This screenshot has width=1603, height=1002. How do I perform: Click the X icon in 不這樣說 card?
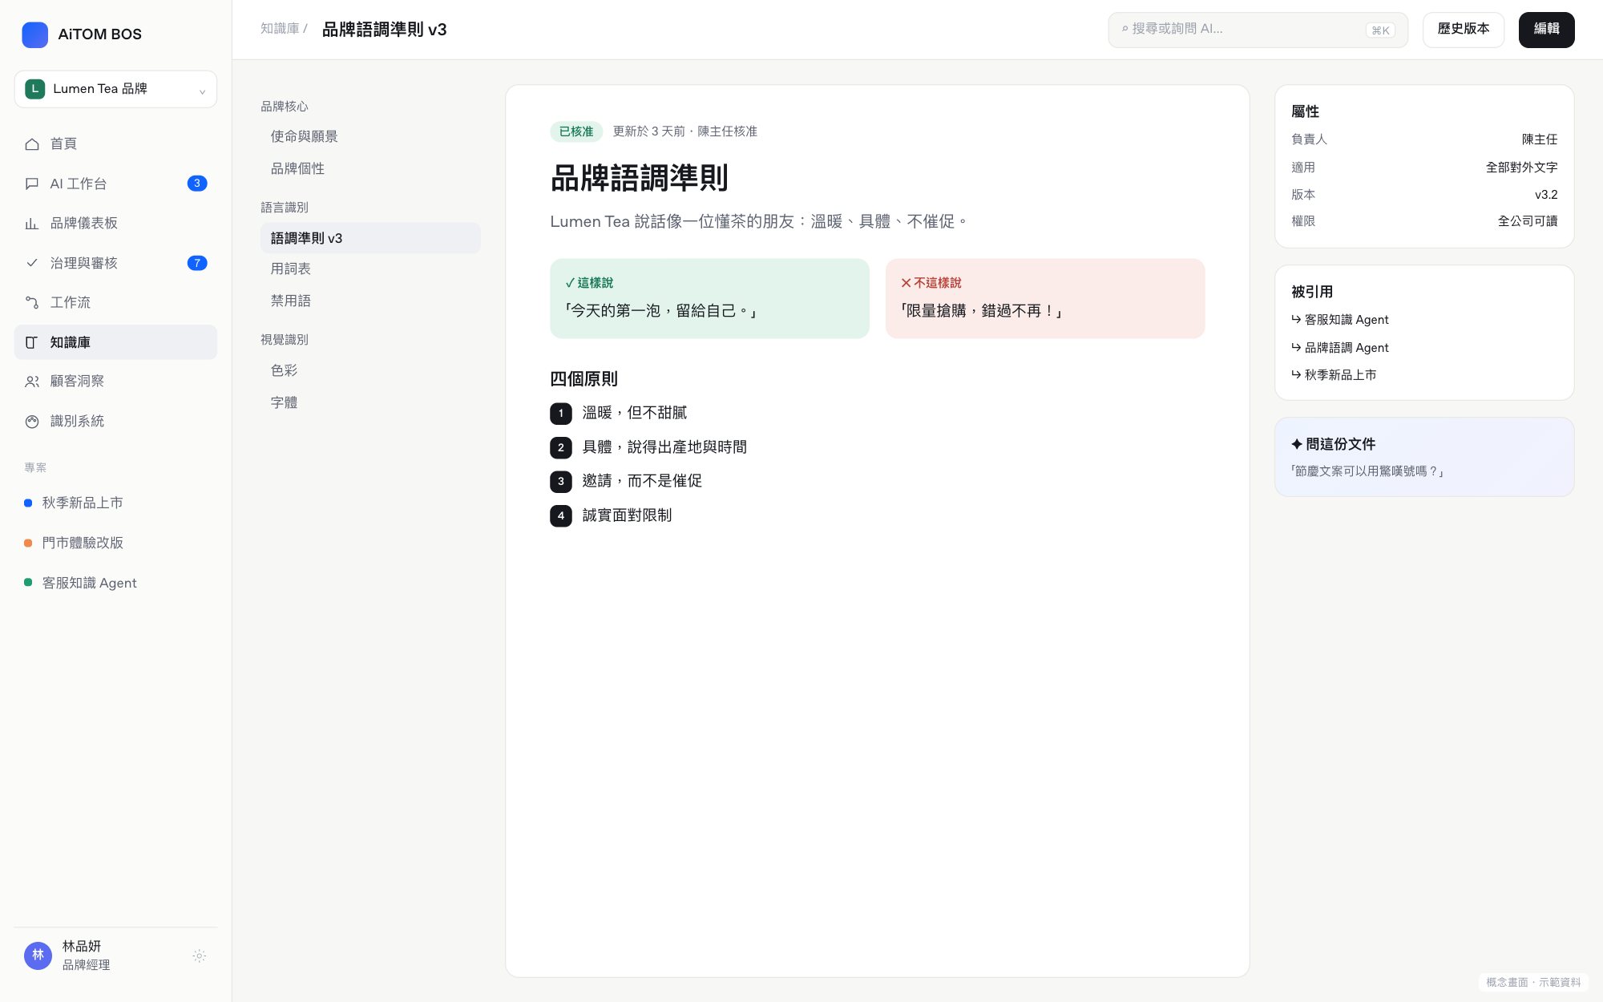coord(906,283)
